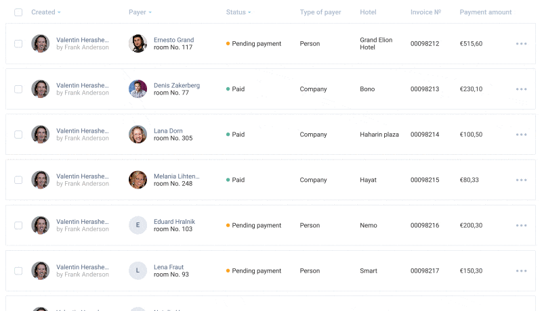Open Melania Lihten... payer link
The width and height of the screenshot is (542, 311).
(177, 176)
